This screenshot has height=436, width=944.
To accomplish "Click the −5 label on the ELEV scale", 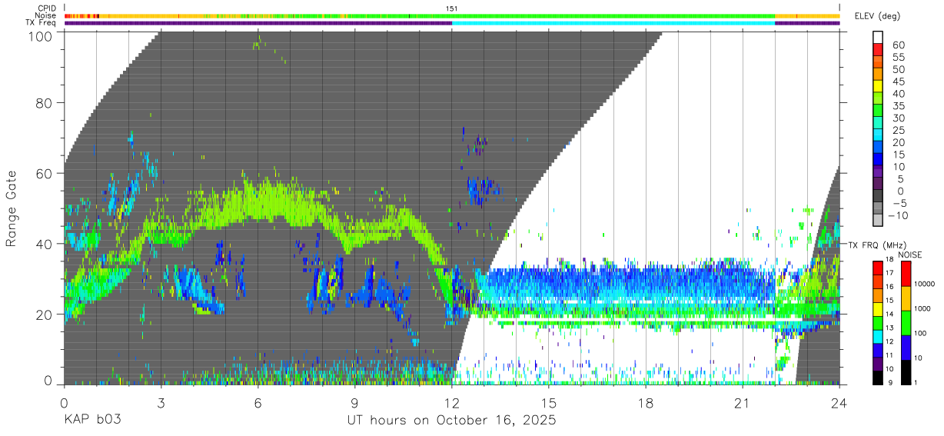I will coord(899,203).
